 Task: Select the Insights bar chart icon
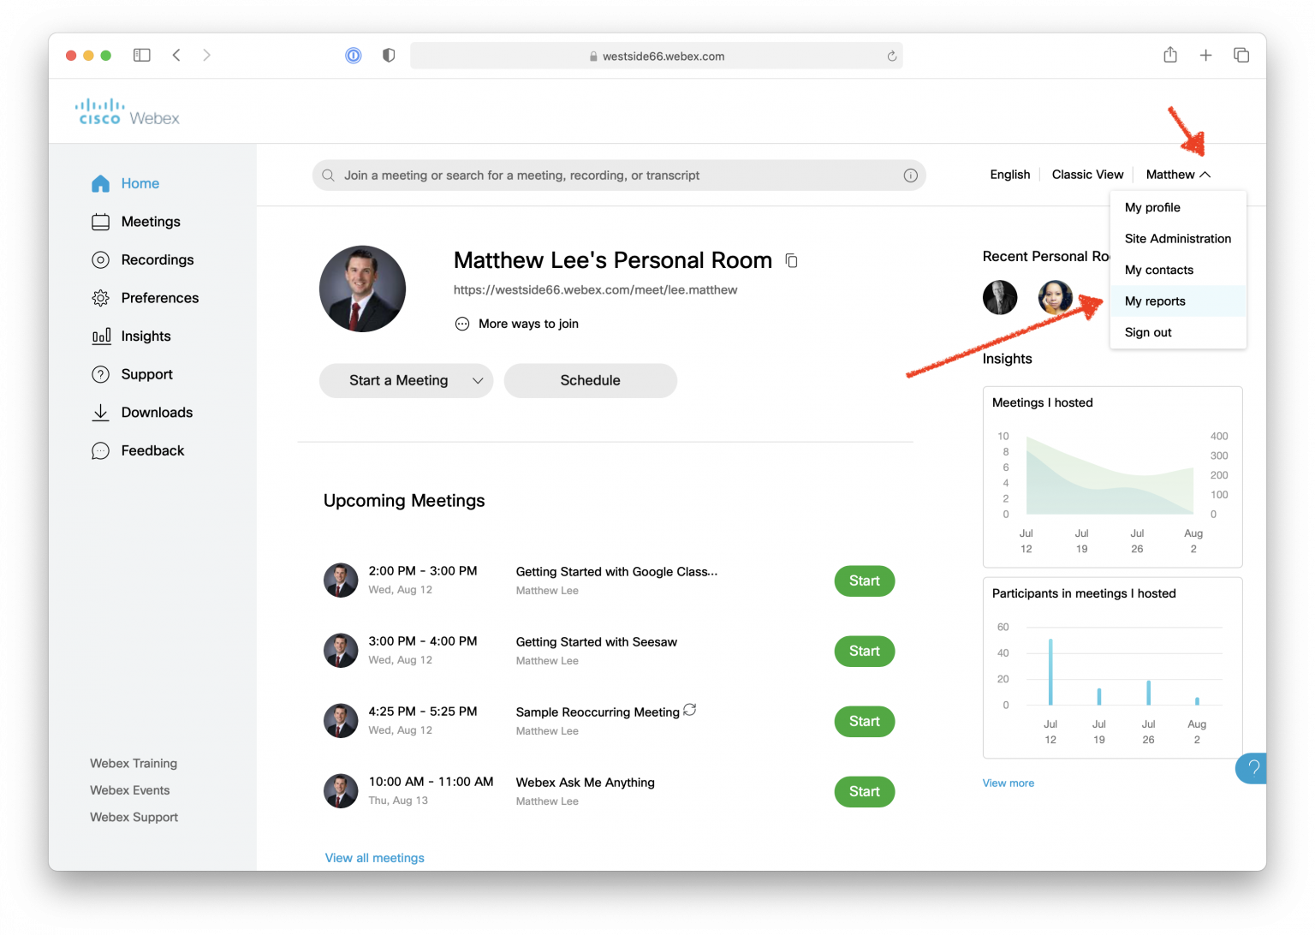(100, 336)
